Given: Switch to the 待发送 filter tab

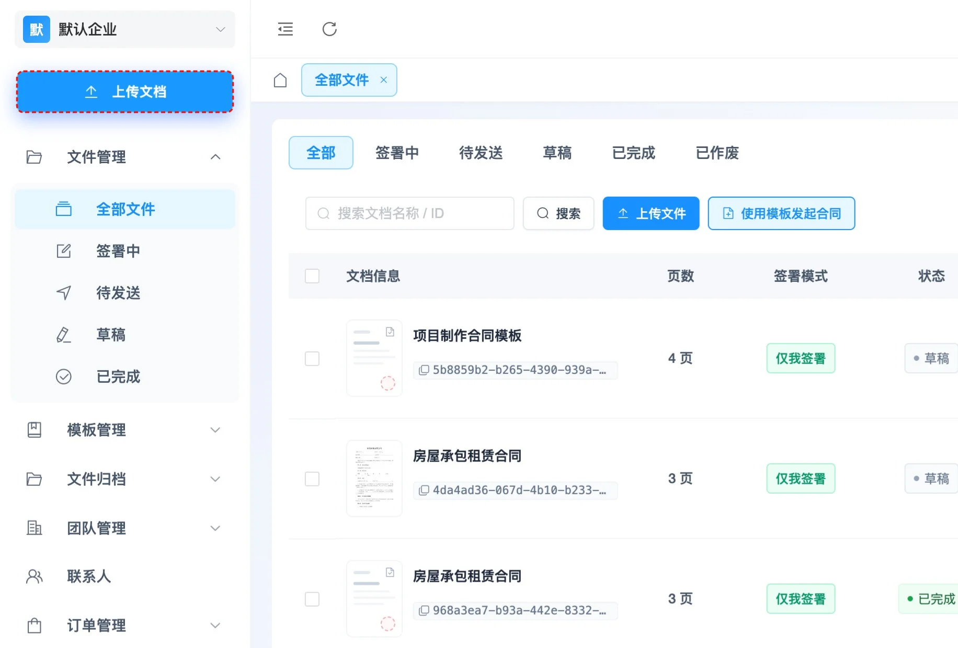Looking at the screenshot, I should 481,153.
